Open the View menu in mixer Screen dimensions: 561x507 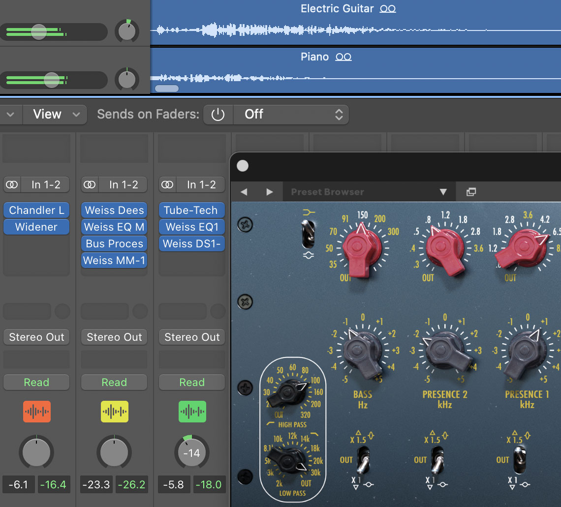(x=56, y=115)
